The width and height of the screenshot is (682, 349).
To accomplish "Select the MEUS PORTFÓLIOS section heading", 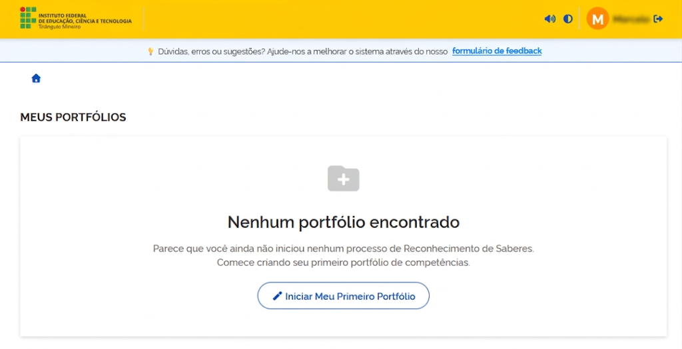I will pos(73,118).
